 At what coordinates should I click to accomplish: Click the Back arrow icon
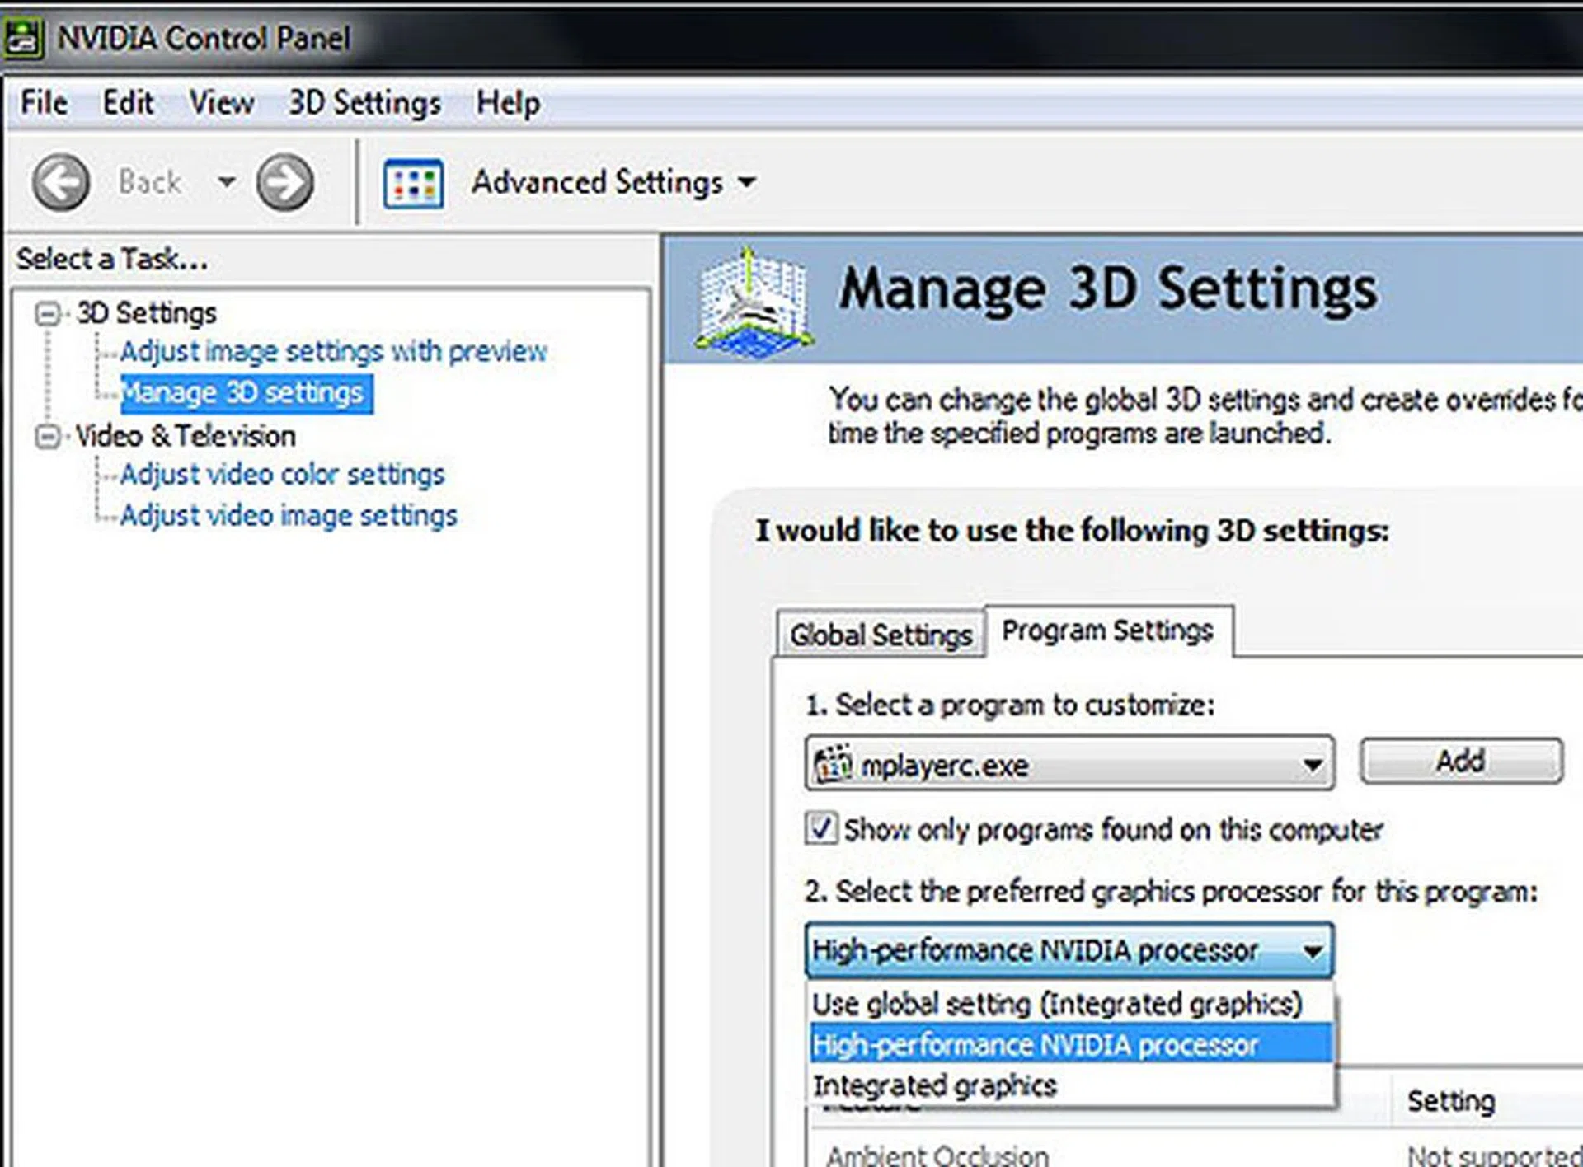click(61, 182)
